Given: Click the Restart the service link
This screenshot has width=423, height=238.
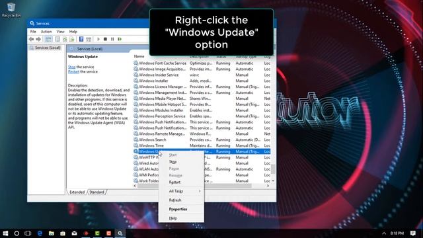Looking at the screenshot, I should [x=73, y=72].
